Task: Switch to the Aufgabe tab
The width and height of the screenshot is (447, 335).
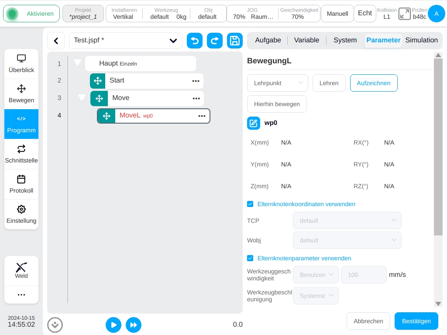Action: point(268,40)
